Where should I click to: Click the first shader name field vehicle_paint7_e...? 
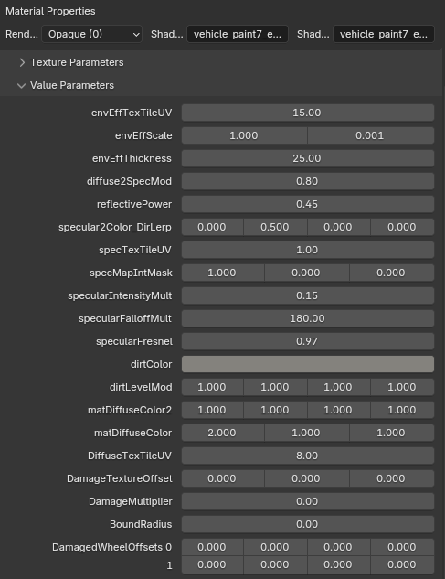(x=238, y=34)
